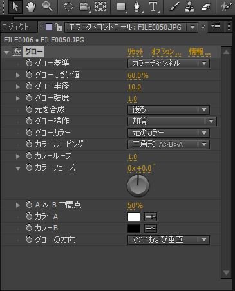Click the A & B 中間点 value 50%
This screenshot has height=291, width=235.
135,205
